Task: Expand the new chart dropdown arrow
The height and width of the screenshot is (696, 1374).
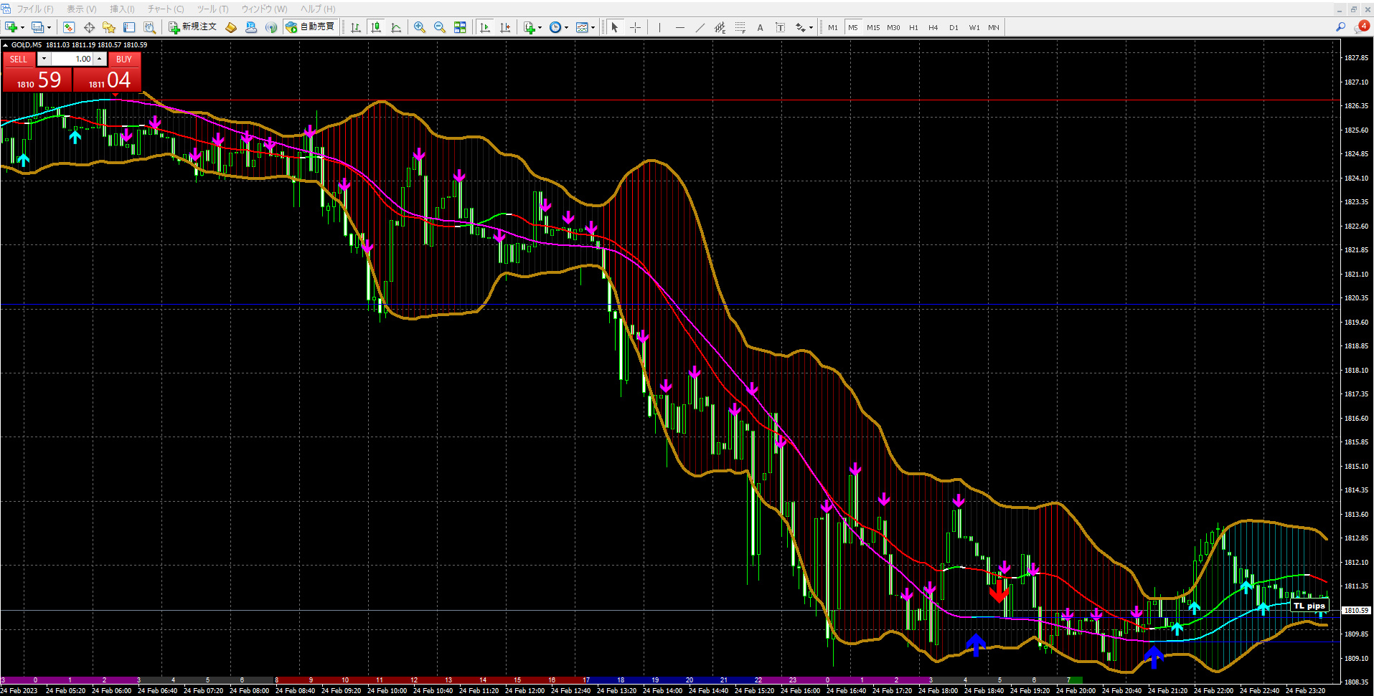Action: 23,27
